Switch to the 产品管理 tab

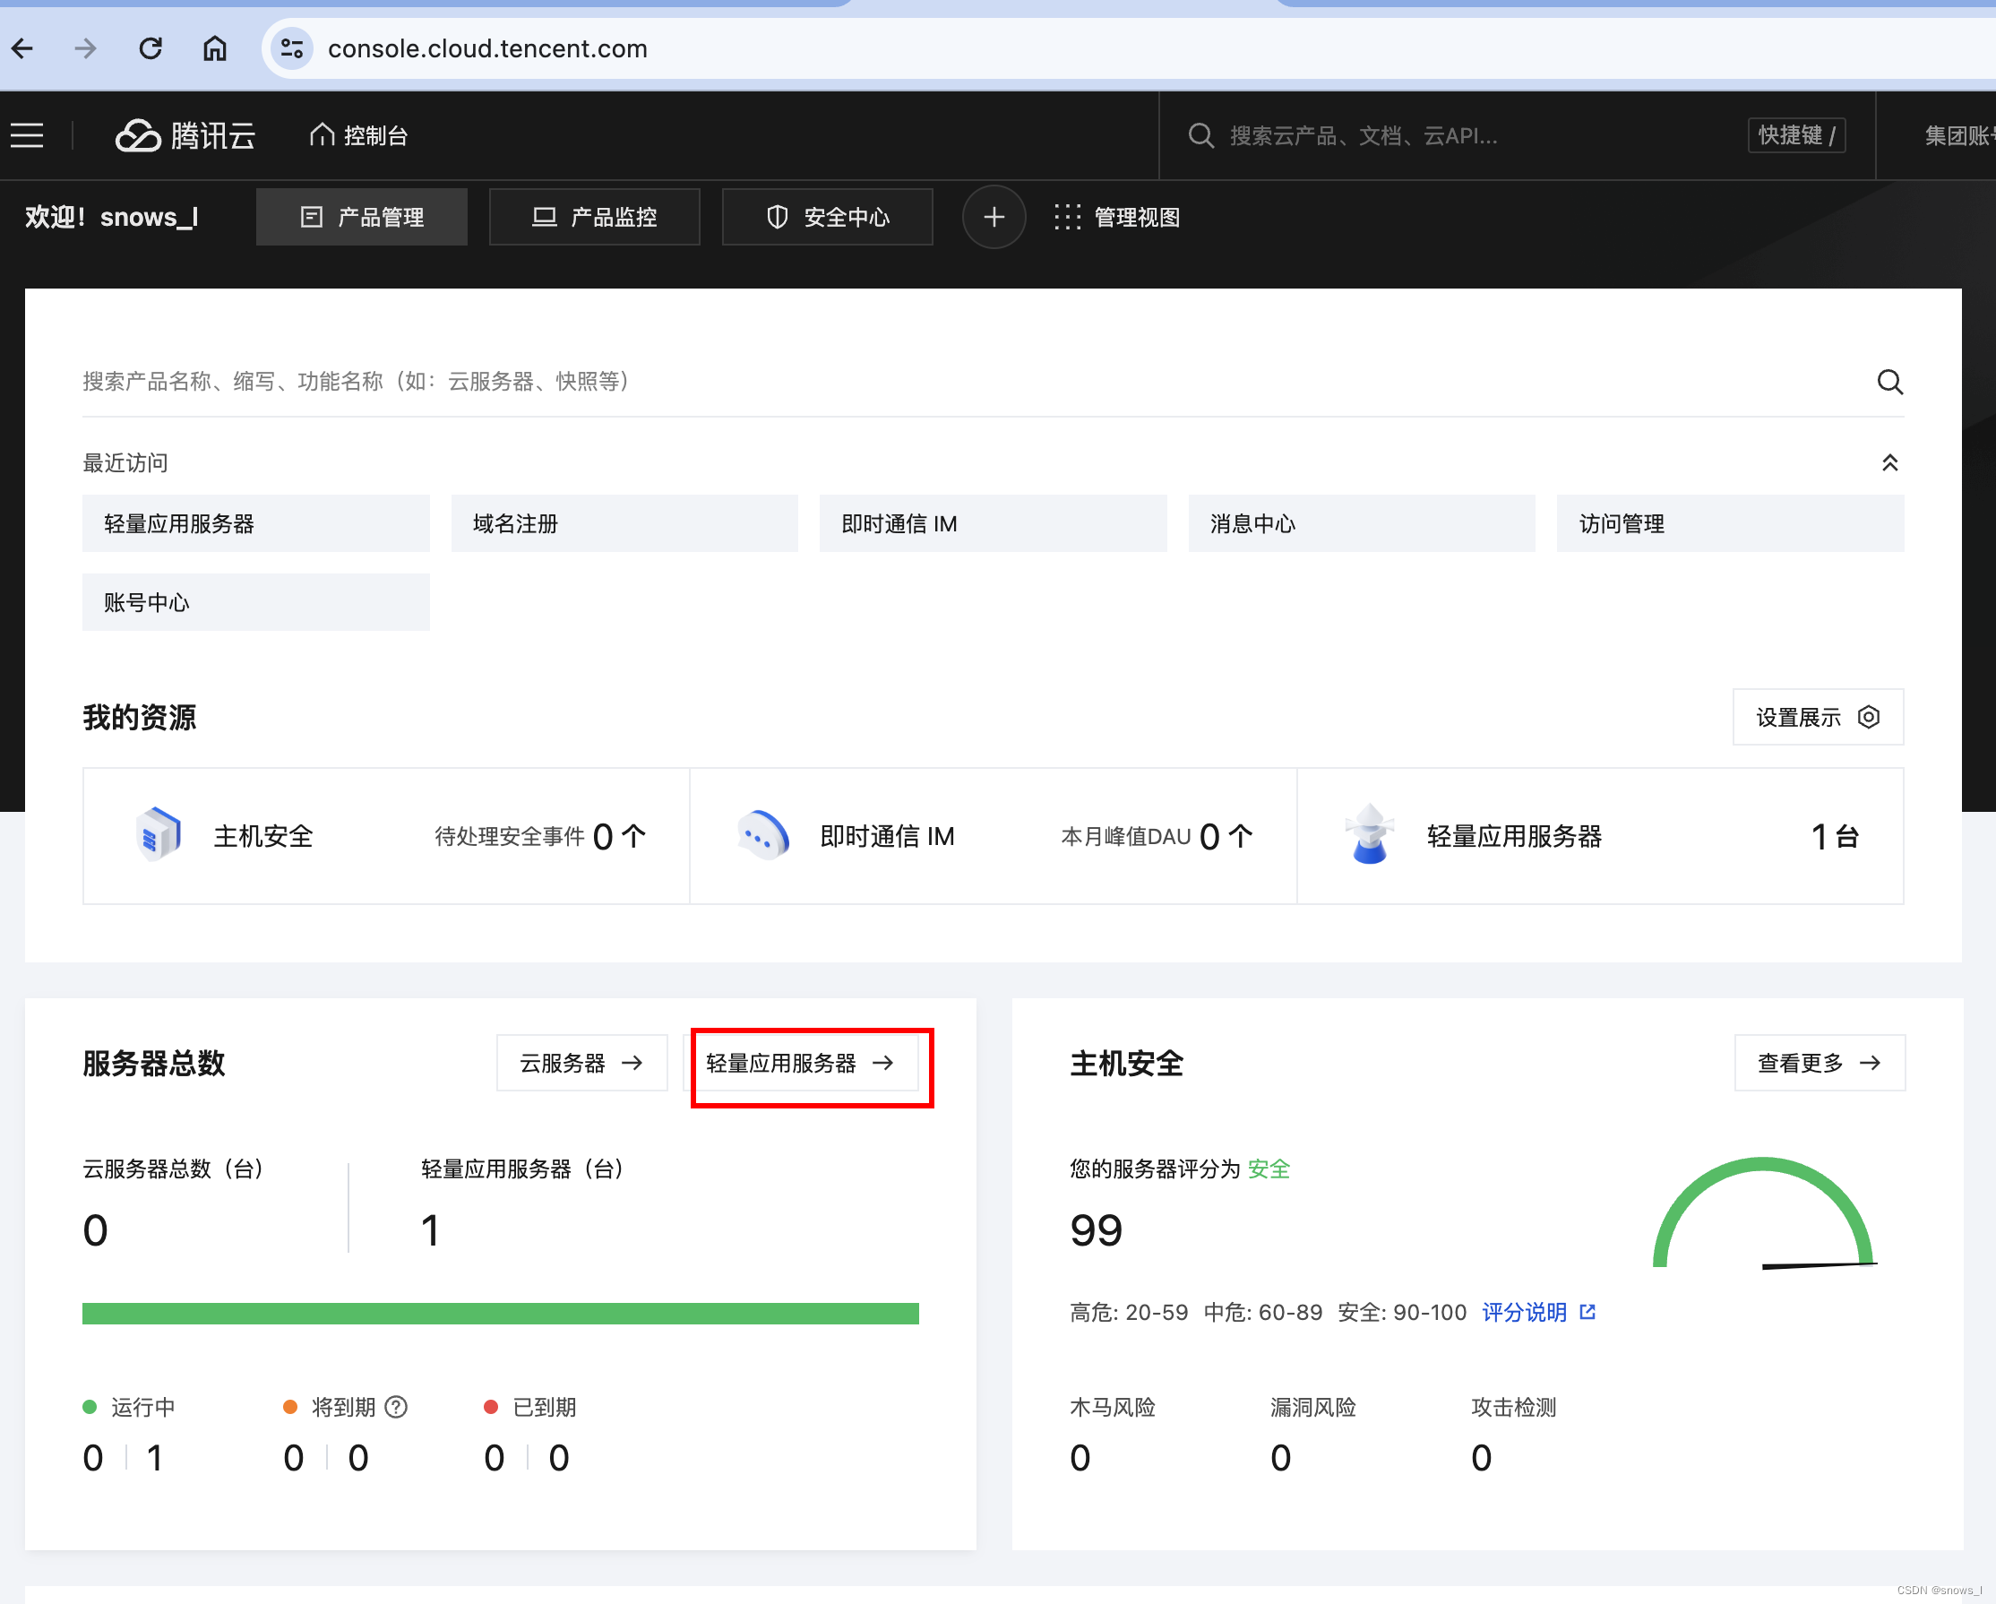[362, 218]
